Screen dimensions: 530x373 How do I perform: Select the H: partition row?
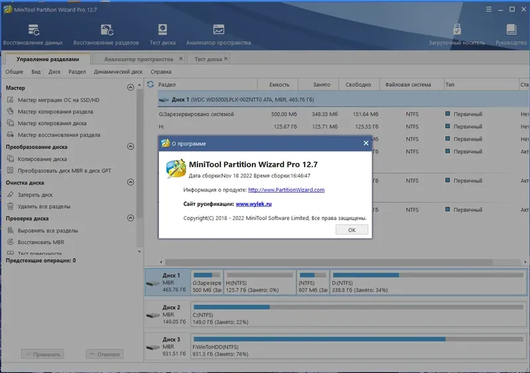[342, 127]
